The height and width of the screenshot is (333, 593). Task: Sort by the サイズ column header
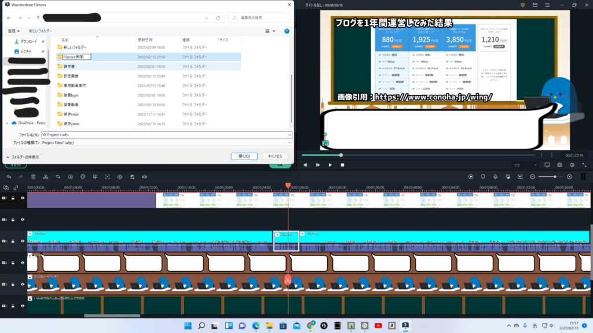point(224,40)
